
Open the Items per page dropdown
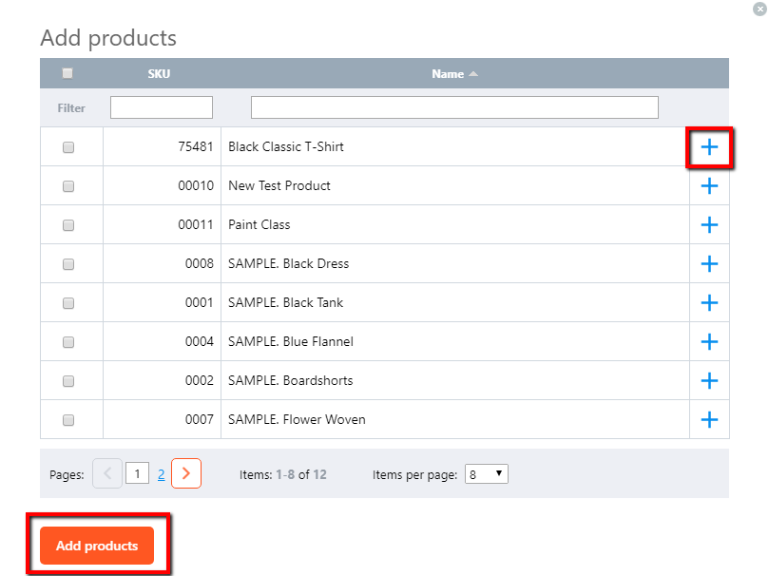point(486,474)
